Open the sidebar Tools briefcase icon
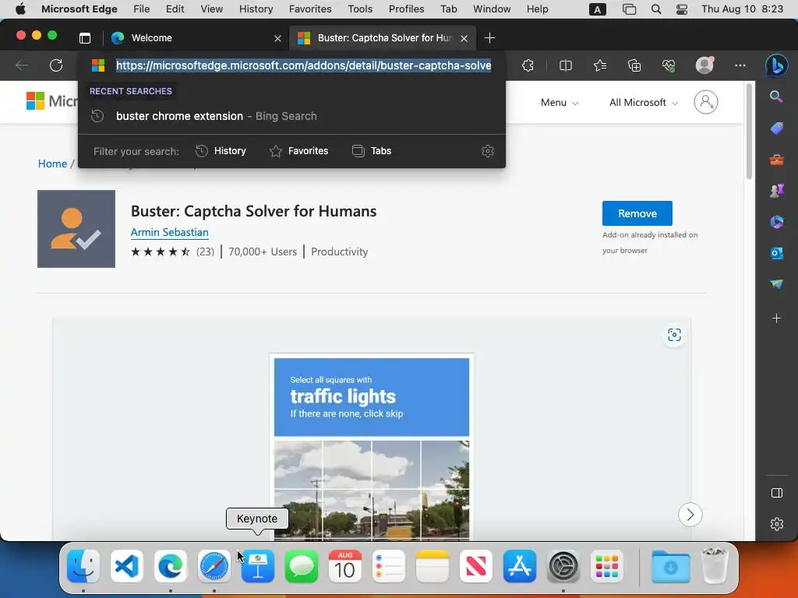798x598 pixels. click(x=776, y=160)
